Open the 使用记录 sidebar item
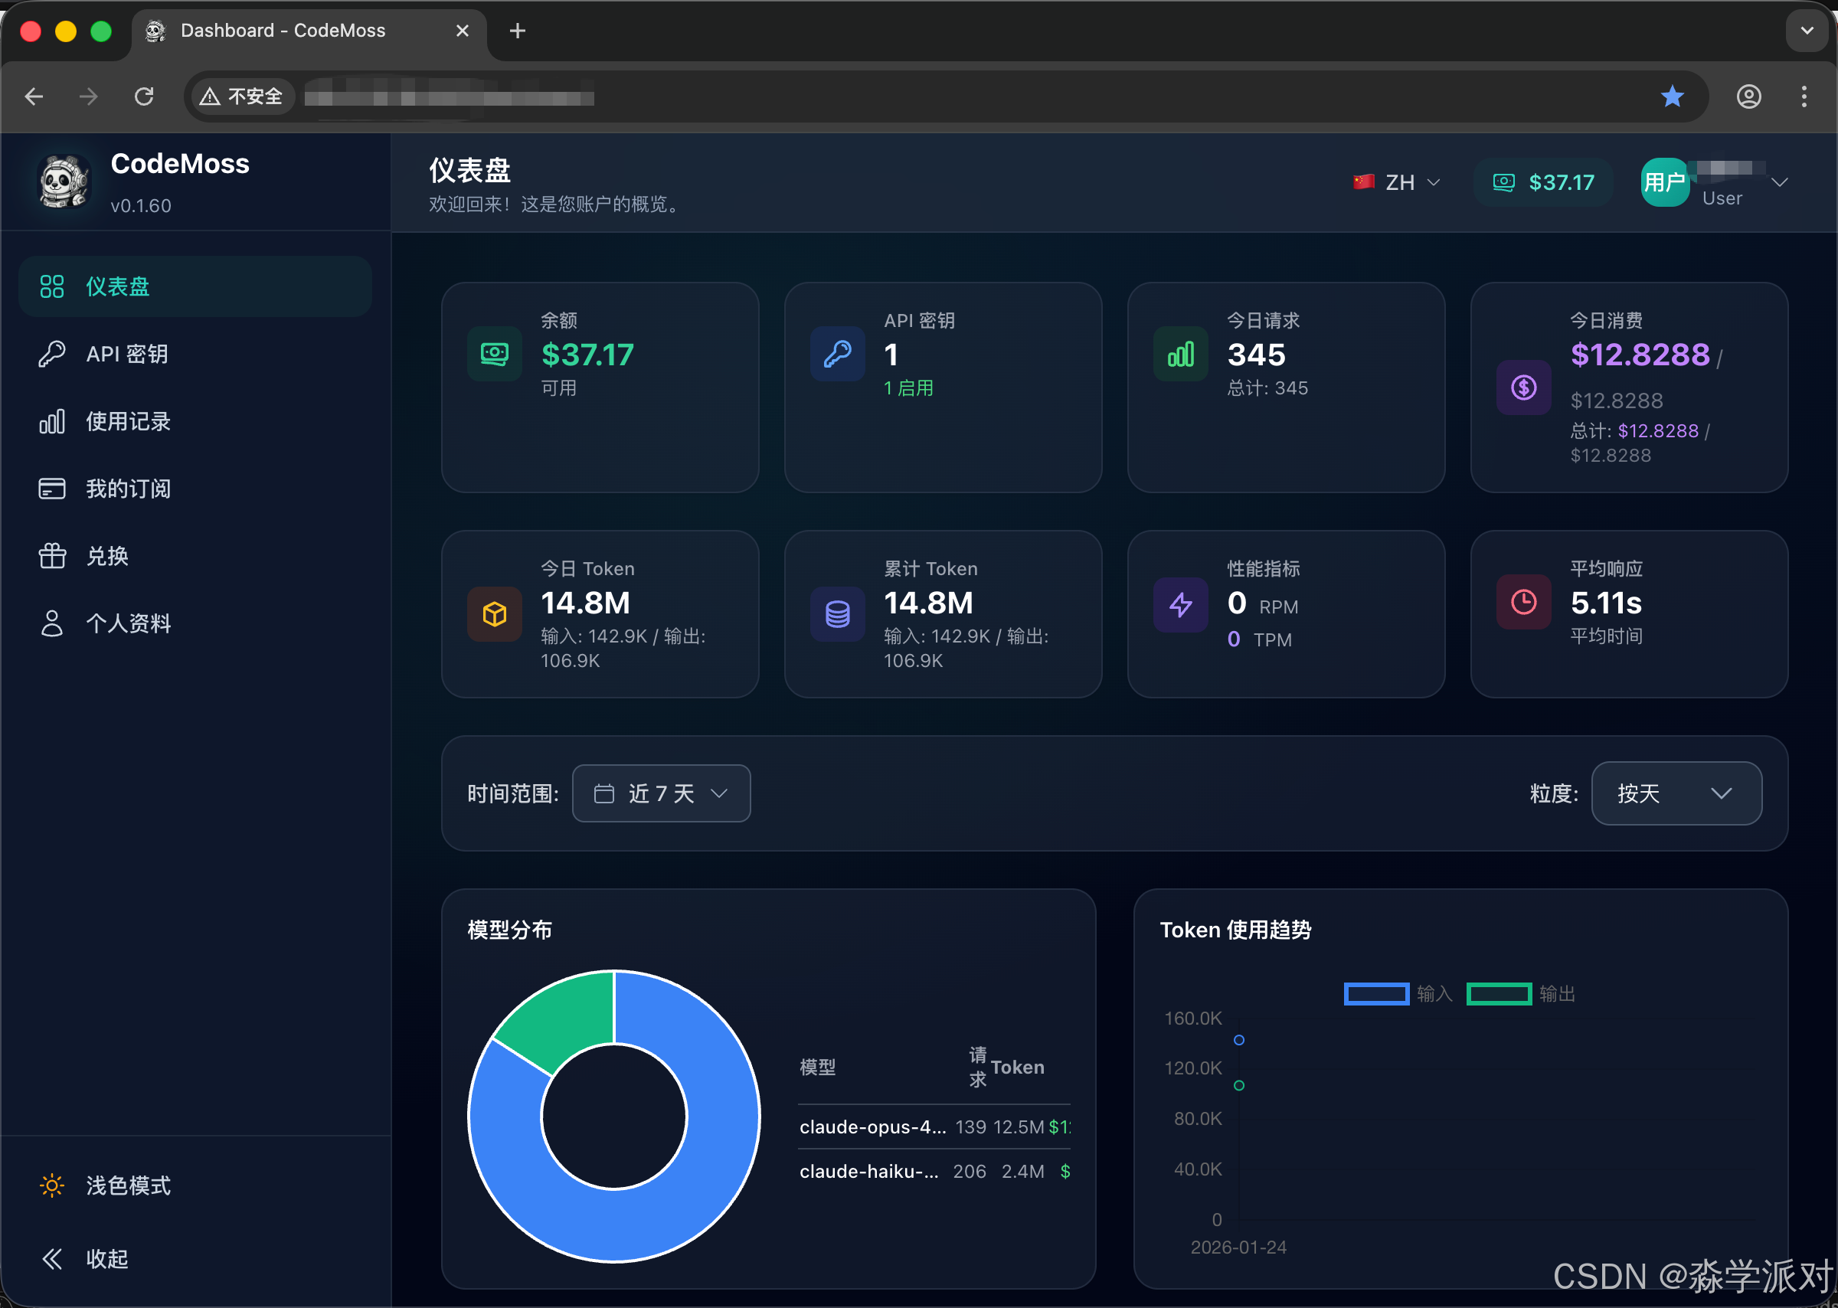This screenshot has width=1838, height=1308. [x=128, y=421]
